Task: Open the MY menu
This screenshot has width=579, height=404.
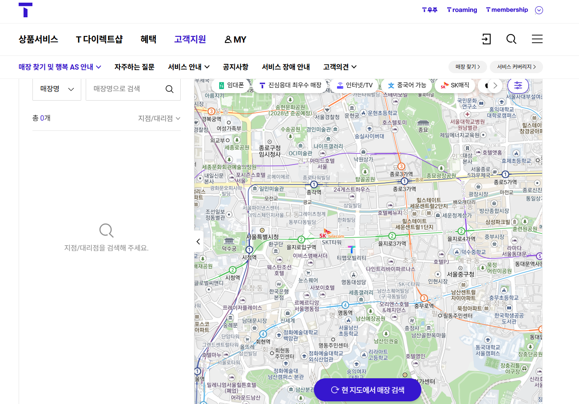Action: (x=235, y=39)
